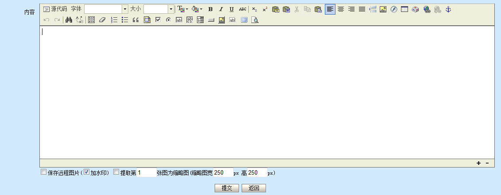Click the 返回 back button

pyautogui.click(x=254, y=188)
